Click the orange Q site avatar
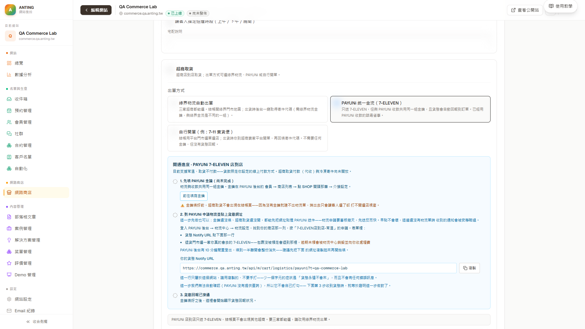Image resolution: width=585 pixels, height=329 pixels. pyautogui.click(x=10, y=36)
